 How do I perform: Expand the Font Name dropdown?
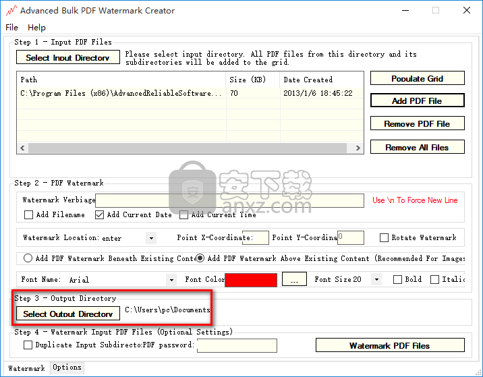[x=171, y=280]
